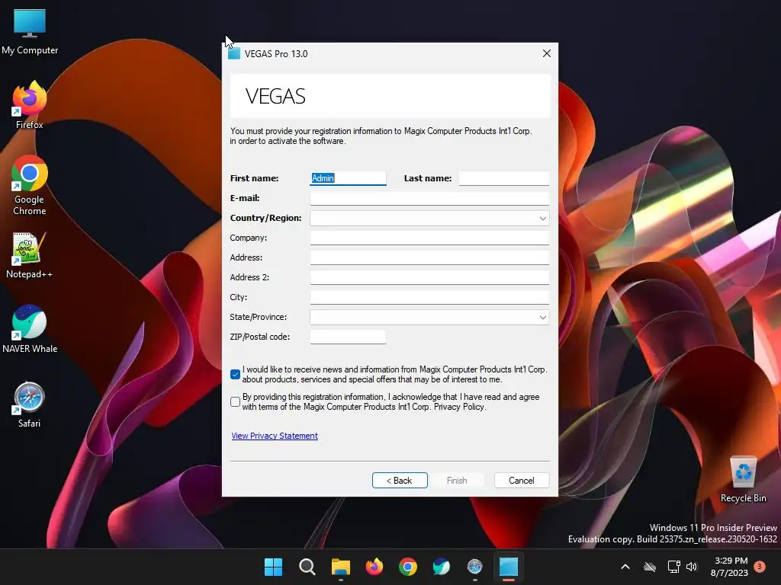The width and height of the screenshot is (781, 585).
Task: Go back with the Back button
Action: click(400, 481)
